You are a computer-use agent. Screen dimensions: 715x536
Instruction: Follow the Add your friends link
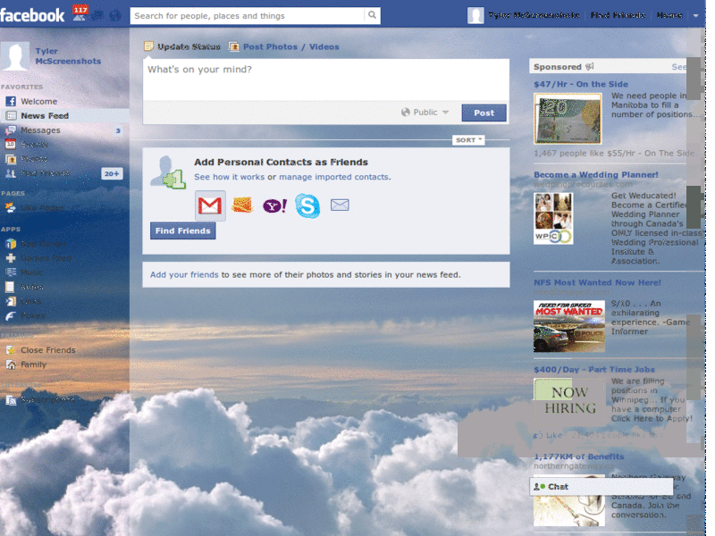pyautogui.click(x=184, y=275)
